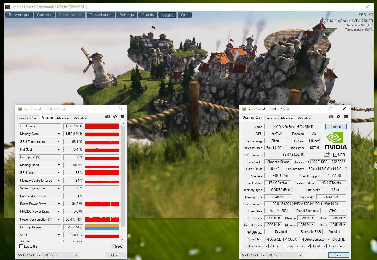377x260 pixels.
Task: Click the Name field NVIDIA GeForce GTX 750 Ti
Action: (x=293, y=127)
